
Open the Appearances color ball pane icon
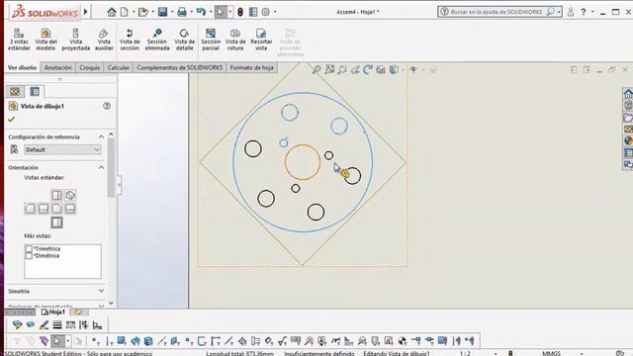[x=628, y=140]
